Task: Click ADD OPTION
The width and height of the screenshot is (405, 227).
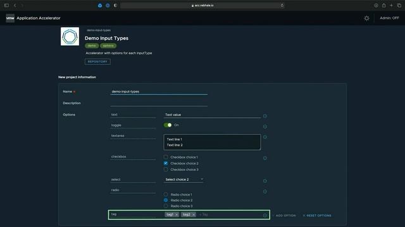Action: pyautogui.click(x=284, y=216)
